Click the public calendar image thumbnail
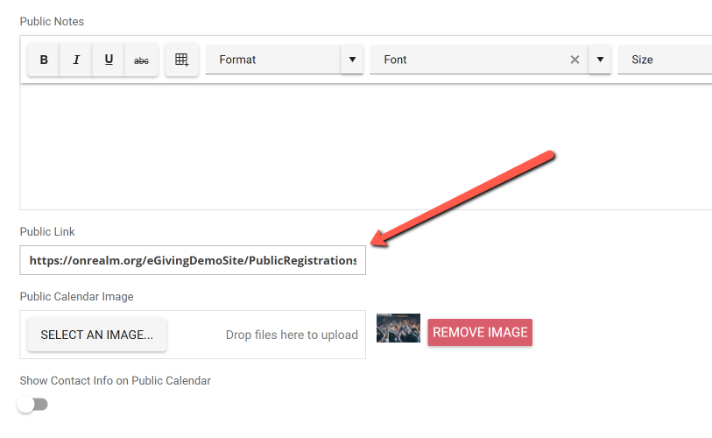The height and width of the screenshot is (438, 712). 398,328
